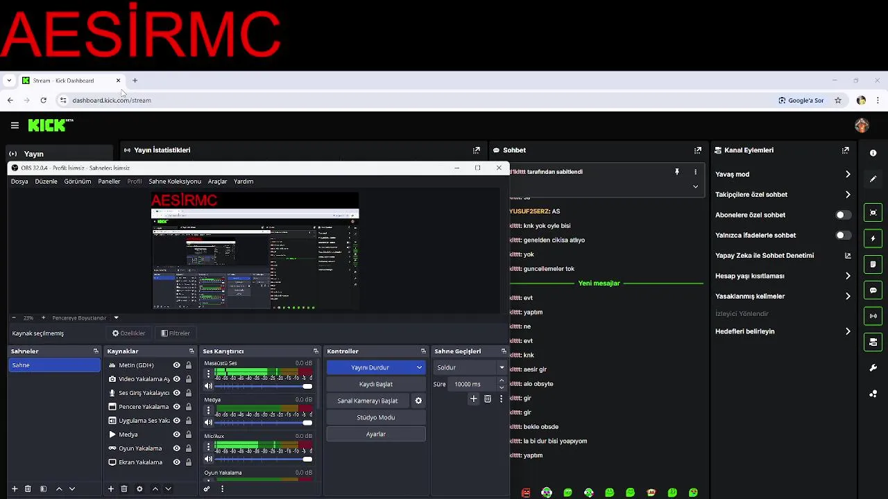Hide the Metin (GDI+) source
888x499 pixels.
(x=176, y=365)
